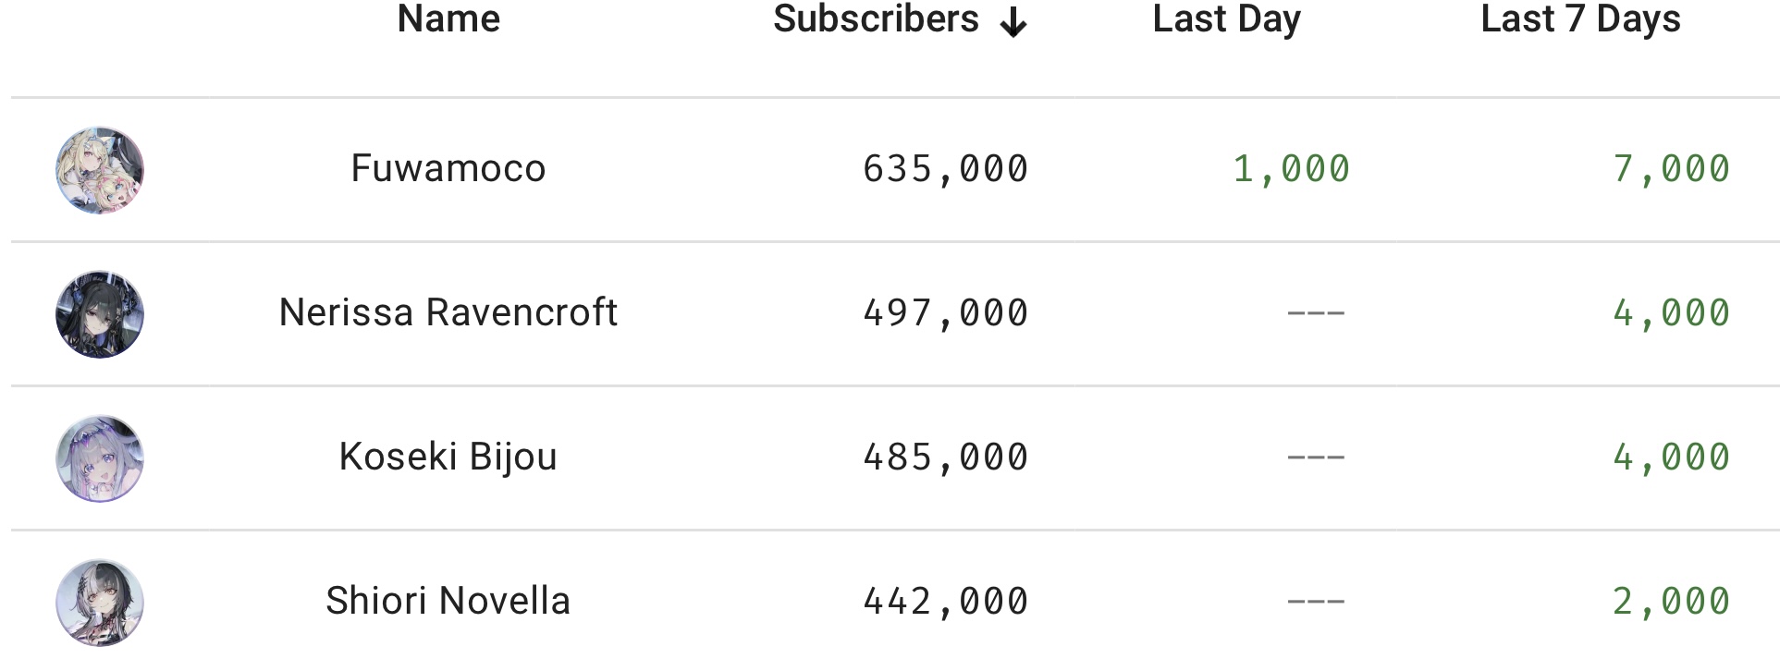
Task: Sort table by Name column header
Action: click(x=448, y=19)
